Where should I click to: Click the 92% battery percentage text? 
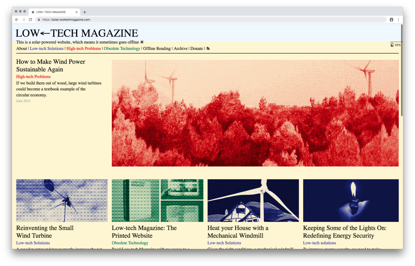397,45
